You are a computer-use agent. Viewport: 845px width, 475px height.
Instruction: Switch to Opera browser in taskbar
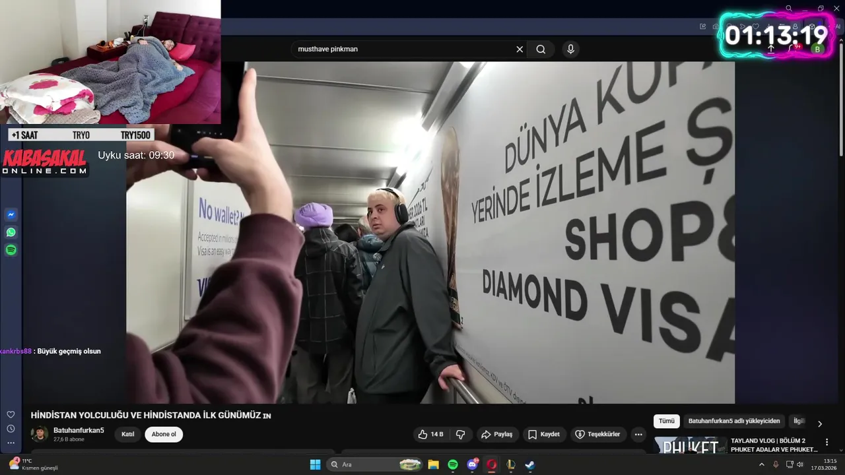click(x=491, y=464)
